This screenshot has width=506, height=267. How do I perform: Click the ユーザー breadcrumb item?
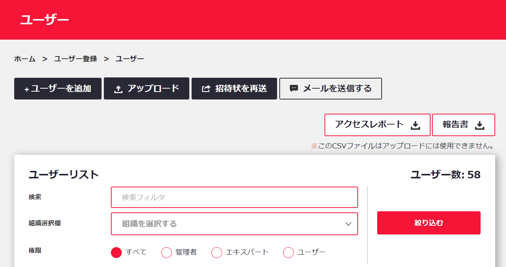130,59
